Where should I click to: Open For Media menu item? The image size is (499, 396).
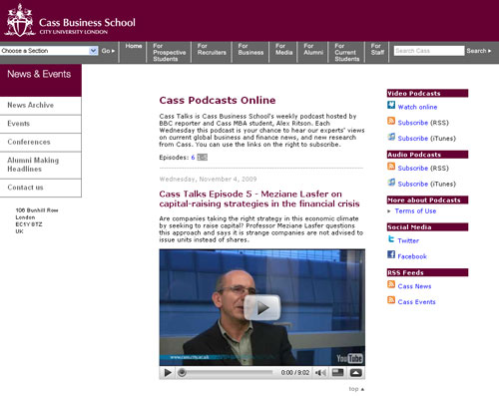click(283, 49)
